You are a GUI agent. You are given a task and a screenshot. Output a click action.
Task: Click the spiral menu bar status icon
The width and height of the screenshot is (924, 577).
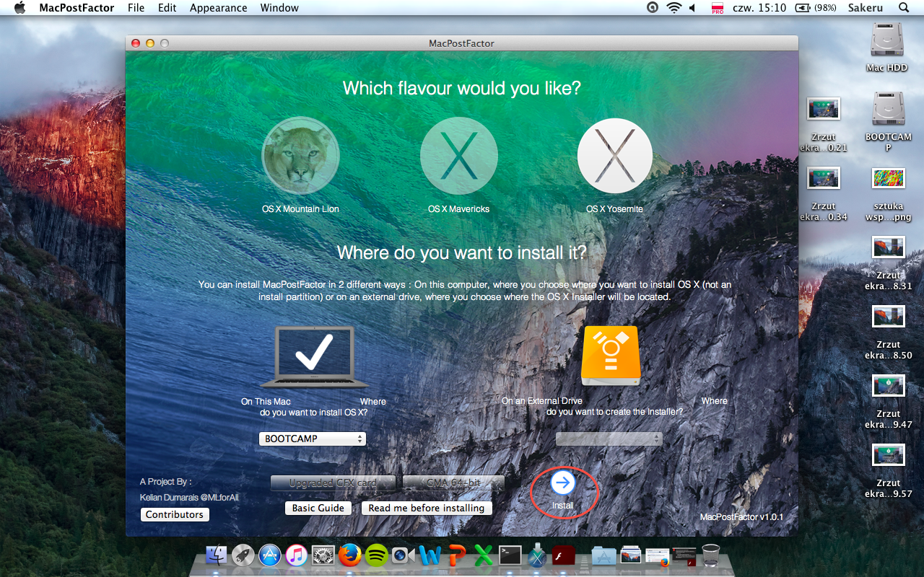[x=653, y=8]
